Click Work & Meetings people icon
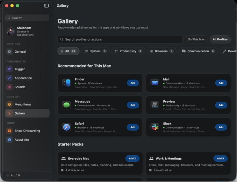237x182 pixels. pyautogui.click(x=151, y=158)
